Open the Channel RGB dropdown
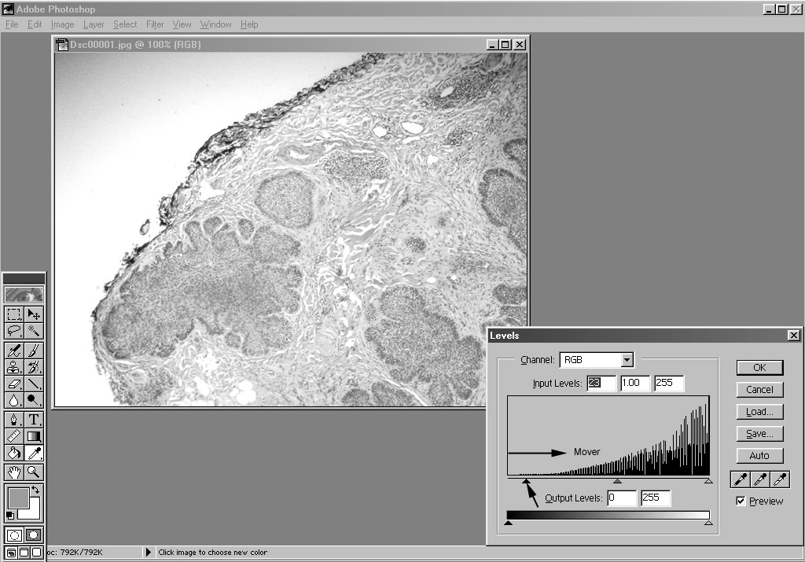This screenshot has width=805, height=562. pyautogui.click(x=627, y=360)
